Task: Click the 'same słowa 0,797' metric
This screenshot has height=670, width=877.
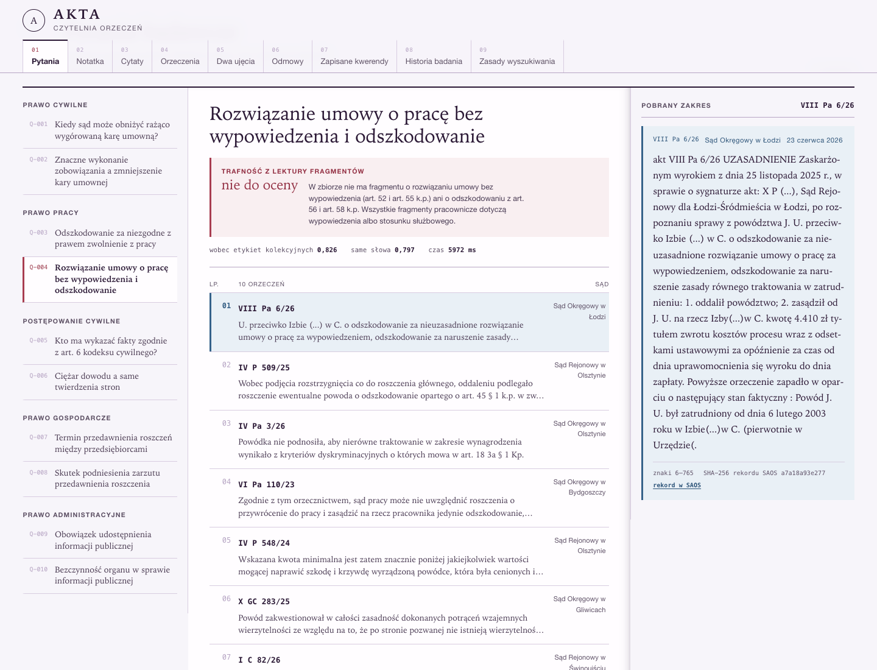Action: [x=382, y=250]
